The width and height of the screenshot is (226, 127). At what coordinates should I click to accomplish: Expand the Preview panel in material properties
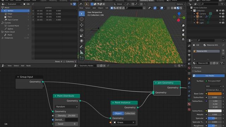pos(198,67)
